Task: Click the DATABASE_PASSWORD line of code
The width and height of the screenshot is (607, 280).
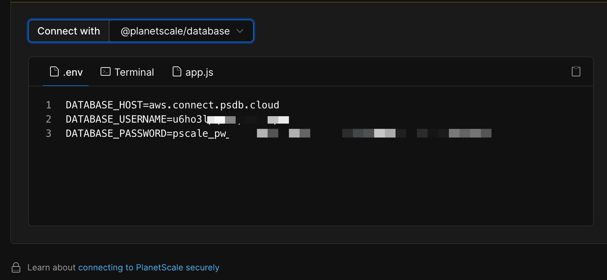Action: pyautogui.click(x=147, y=134)
